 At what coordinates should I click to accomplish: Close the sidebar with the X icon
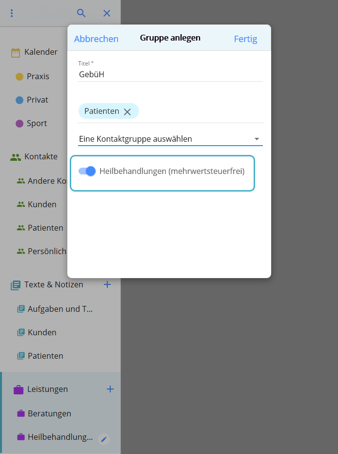coord(107,13)
